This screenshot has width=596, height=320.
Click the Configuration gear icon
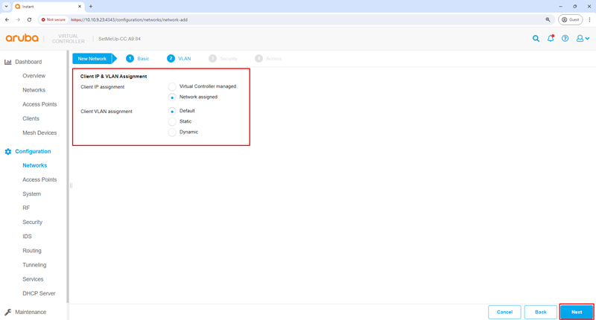8,152
